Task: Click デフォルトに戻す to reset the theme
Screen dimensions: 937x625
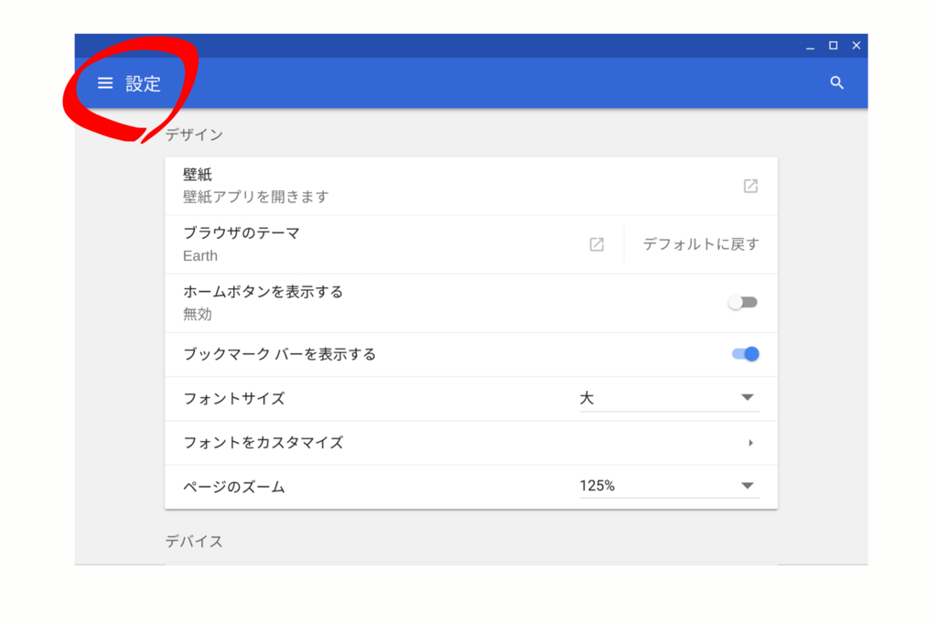Action: (x=700, y=244)
